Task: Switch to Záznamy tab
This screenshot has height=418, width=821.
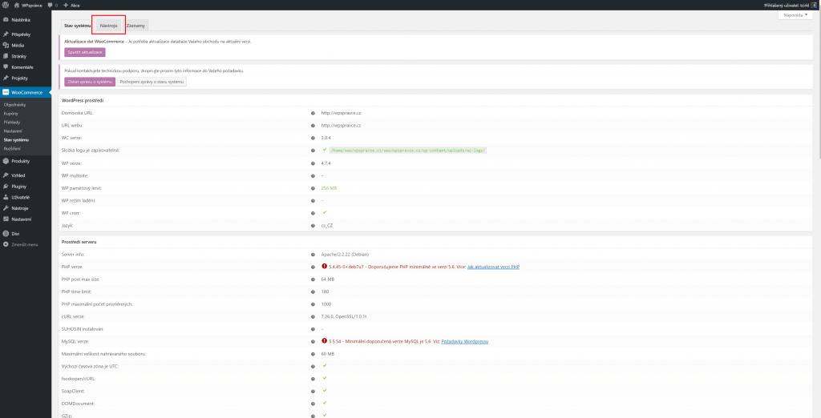Action: (135, 25)
